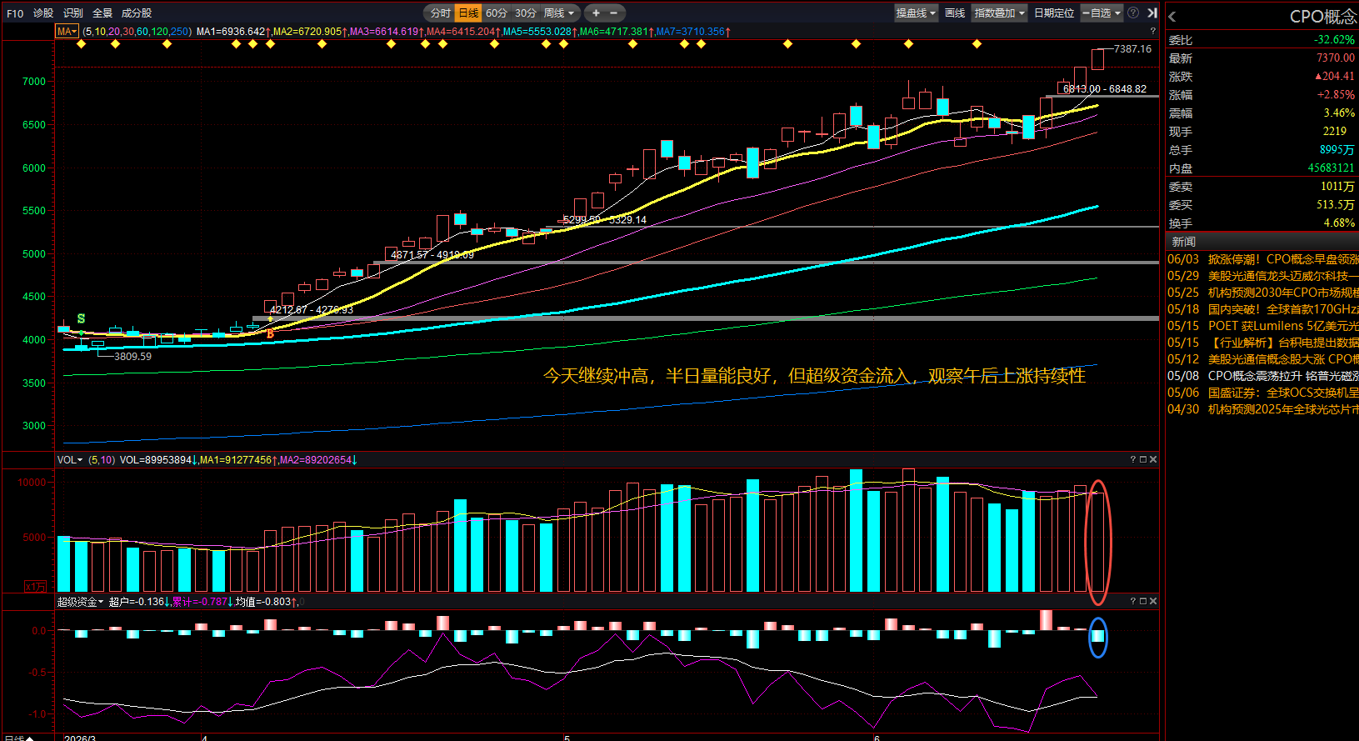Click the 4871.57 - 4918.09 gap label
Viewport: 1359px width, 741px height.
click(x=432, y=254)
